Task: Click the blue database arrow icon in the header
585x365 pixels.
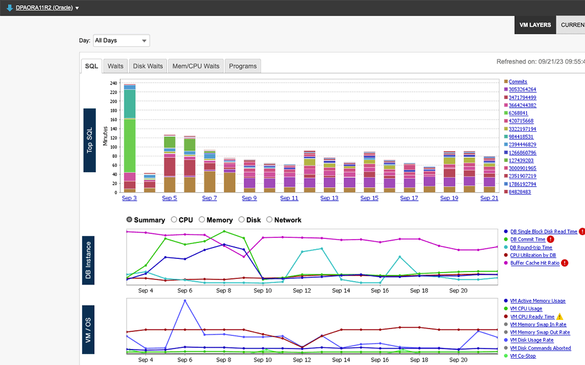Action: point(8,7)
